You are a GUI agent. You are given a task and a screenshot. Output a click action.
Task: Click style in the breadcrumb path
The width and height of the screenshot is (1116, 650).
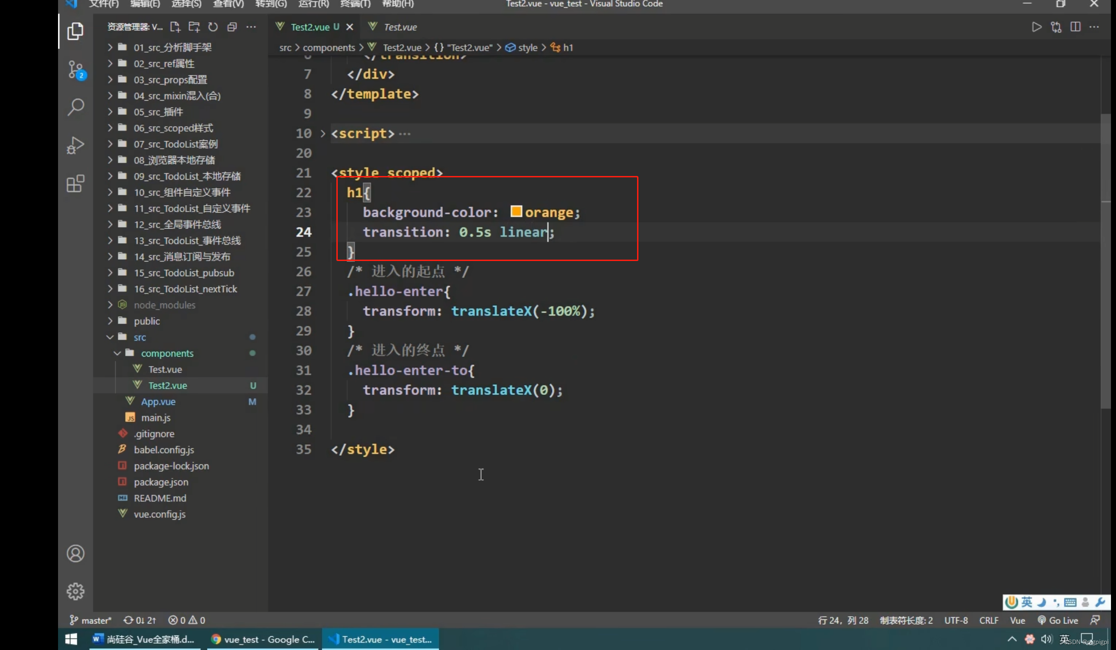coord(521,48)
